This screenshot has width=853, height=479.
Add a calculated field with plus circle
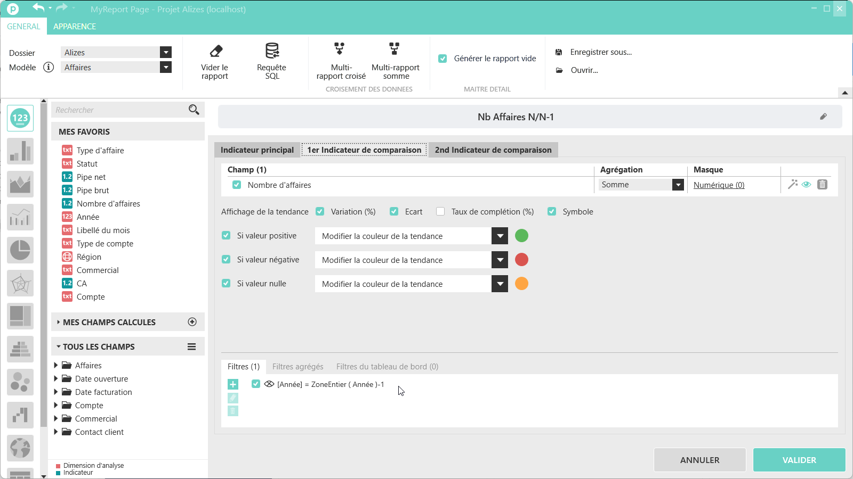pos(192,322)
